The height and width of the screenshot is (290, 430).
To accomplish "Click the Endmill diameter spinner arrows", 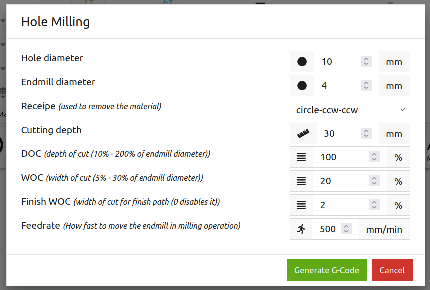I will coord(366,85).
